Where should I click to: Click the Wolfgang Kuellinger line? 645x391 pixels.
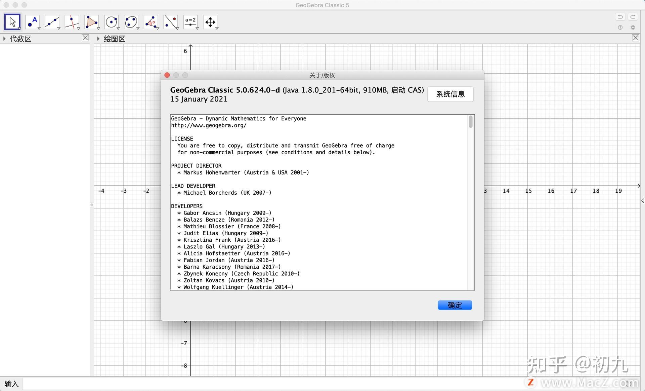coord(235,287)
